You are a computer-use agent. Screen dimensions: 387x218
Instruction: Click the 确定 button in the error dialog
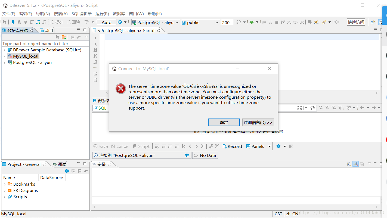[x=224, y=122]
